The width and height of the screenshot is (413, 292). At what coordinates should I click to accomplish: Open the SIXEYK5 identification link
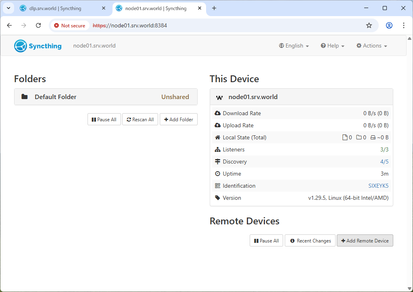[378, 186]
